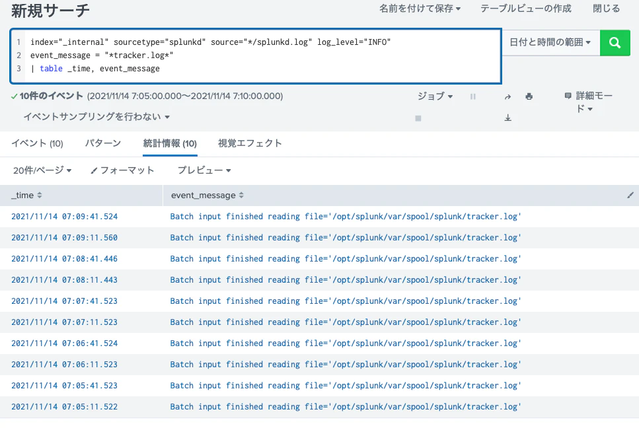
Task: Click timestamp 2021/11/14 07:09:11.560
Action: pyautogui.click(x=64, y=238)
